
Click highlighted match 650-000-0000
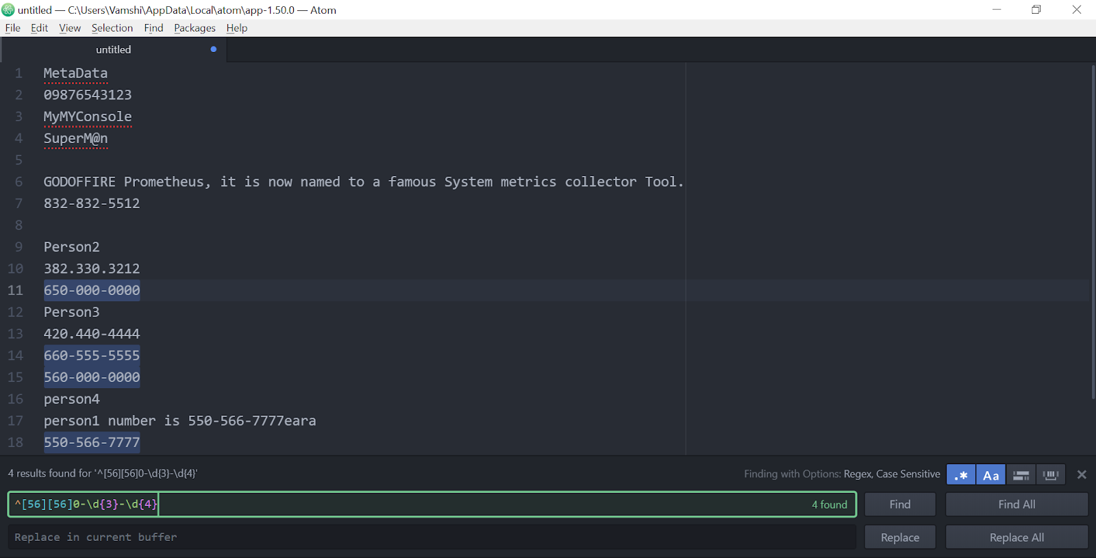(x=92, y=290)
